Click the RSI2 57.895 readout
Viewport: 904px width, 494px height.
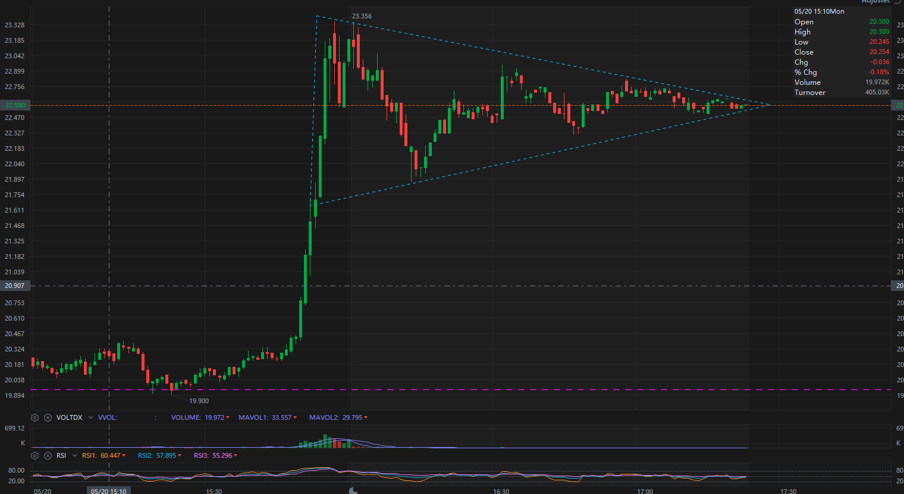[157, 455]
